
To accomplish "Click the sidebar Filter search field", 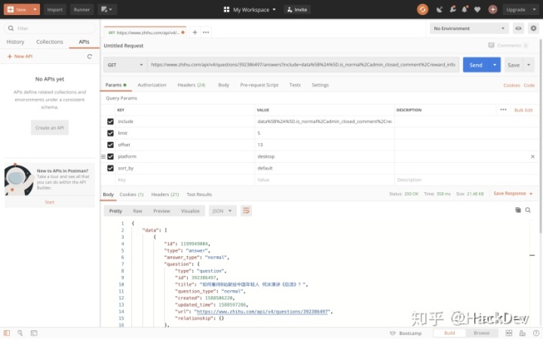I will (x=50, y=29).
